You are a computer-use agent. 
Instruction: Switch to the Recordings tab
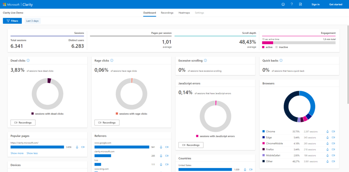tap(167, 13)
